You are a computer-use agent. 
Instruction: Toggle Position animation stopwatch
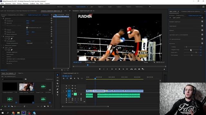point(5,21)
